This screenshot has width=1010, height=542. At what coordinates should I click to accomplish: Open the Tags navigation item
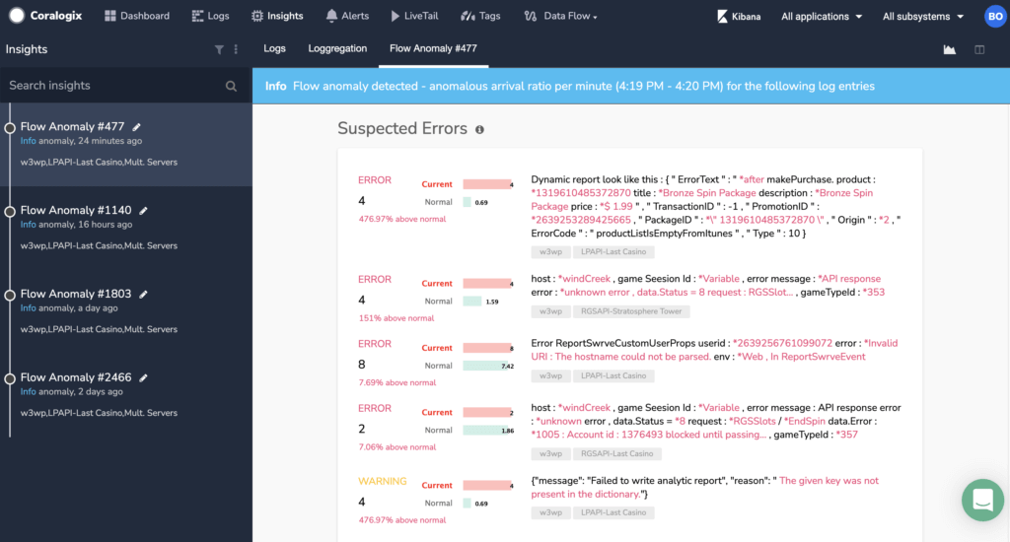pyautogui.click(x=480, y=16)
